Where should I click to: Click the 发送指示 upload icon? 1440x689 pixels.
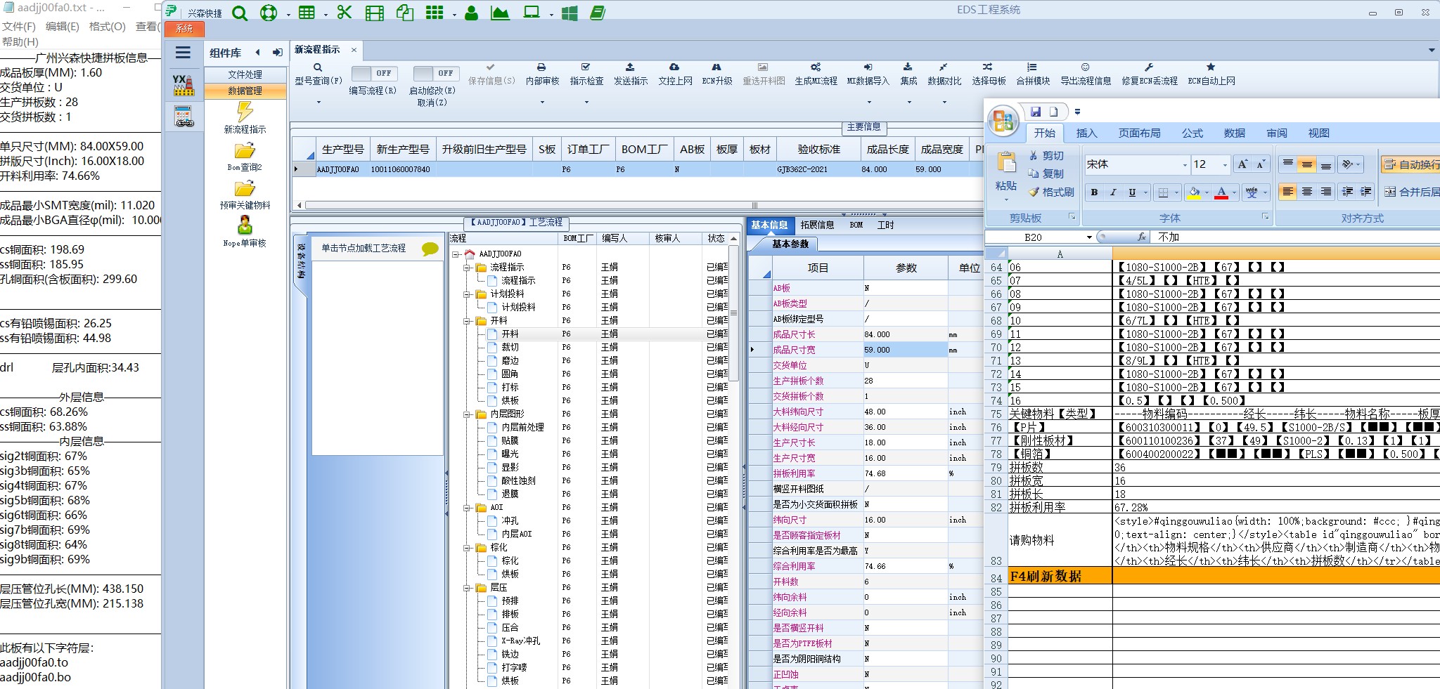click(x=630, y=68)
